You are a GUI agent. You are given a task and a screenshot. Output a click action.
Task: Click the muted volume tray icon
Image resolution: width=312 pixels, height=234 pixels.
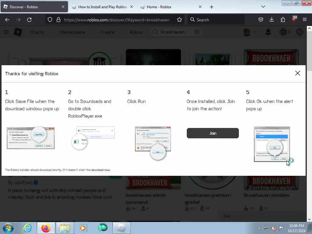coord(274,228)
